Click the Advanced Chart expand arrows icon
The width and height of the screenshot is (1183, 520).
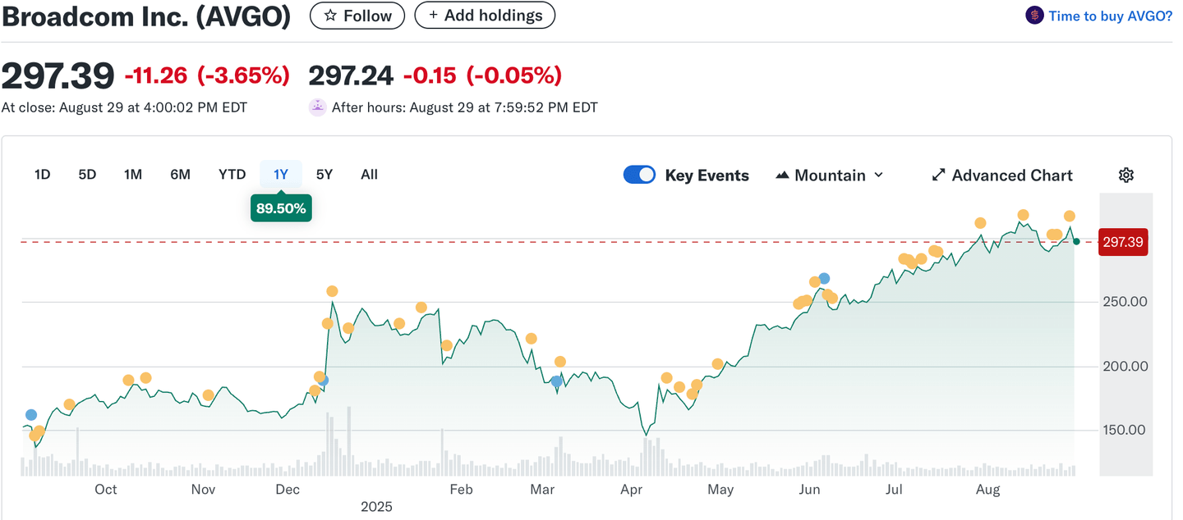pyautogui.click(x=938, y=176)
